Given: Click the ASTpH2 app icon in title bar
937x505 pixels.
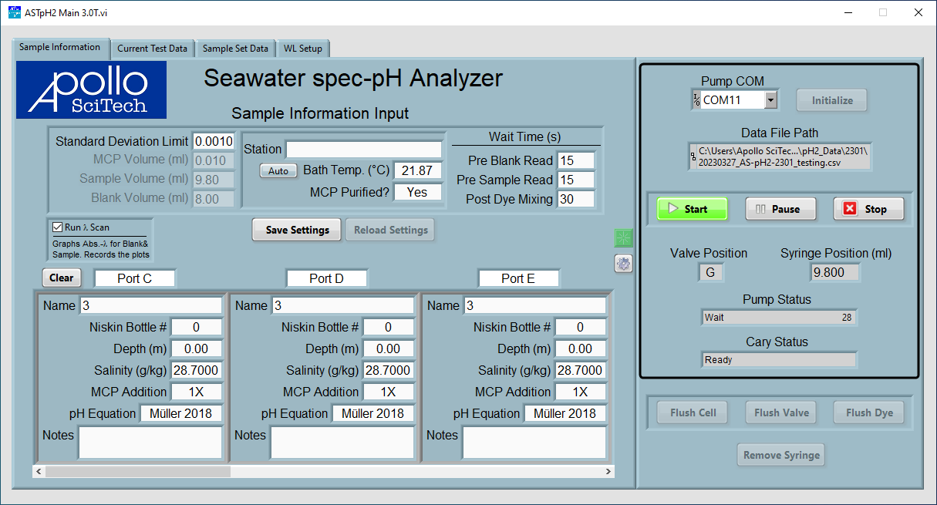Looking at the screenshot, I should click(14, 12).
